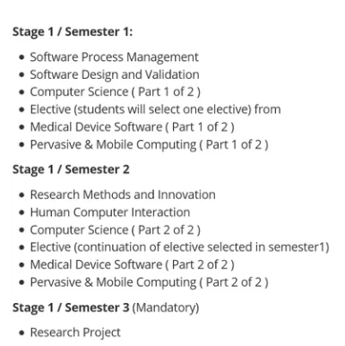Click Software Design and Validation text
This screenshot has height=346, width=345.
115,74
